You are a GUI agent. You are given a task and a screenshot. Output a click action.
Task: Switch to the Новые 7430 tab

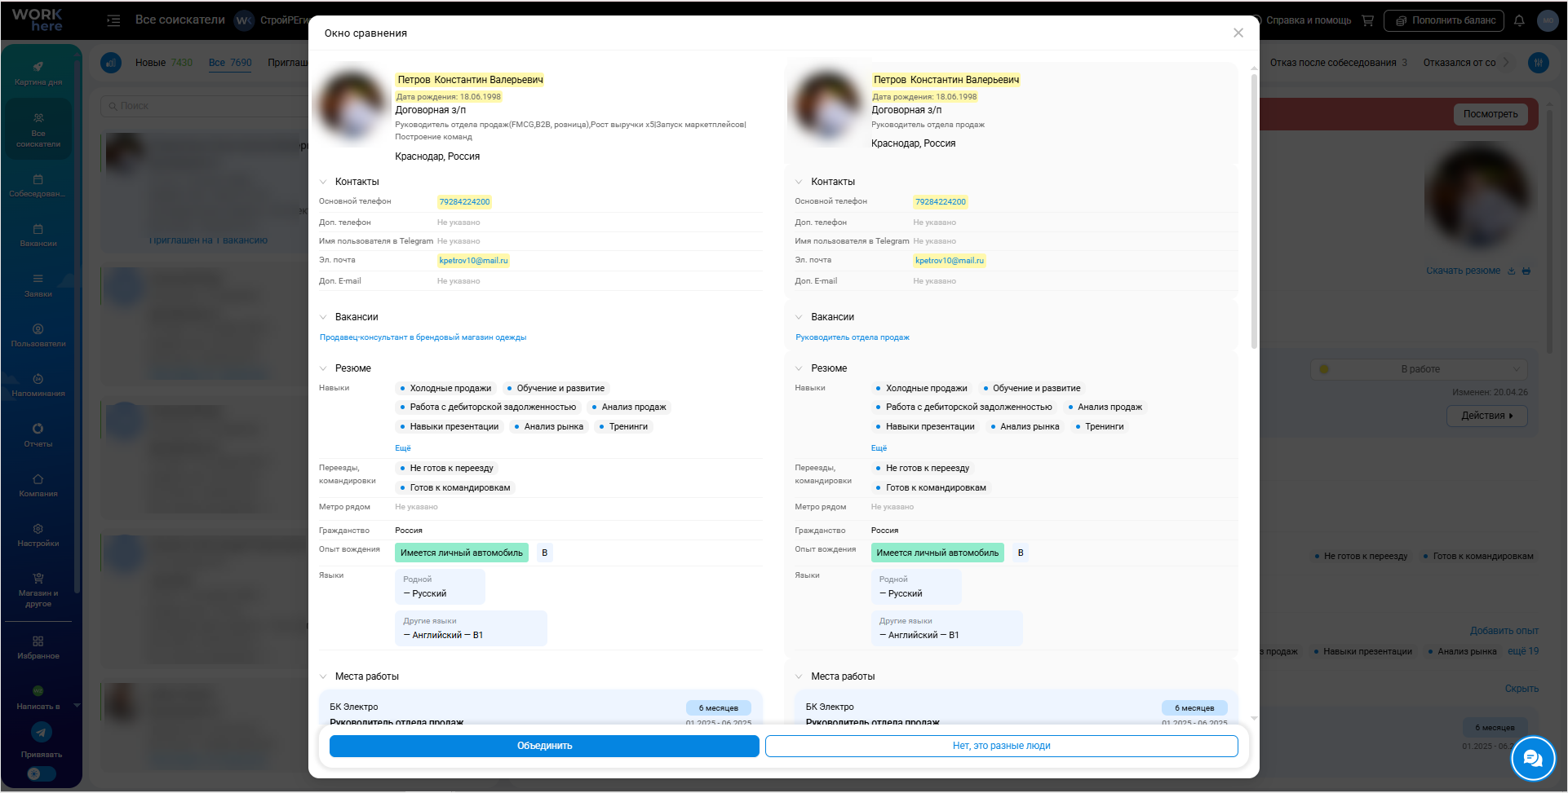(x=164, y=63)
